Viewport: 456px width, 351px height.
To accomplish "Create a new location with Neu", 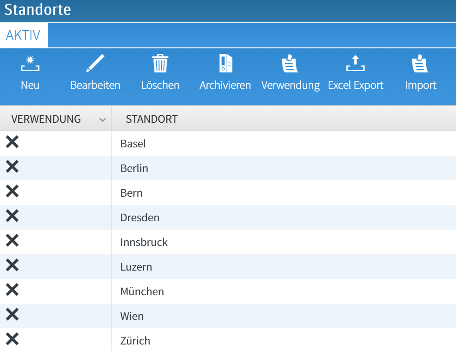I will click(30, 70).
